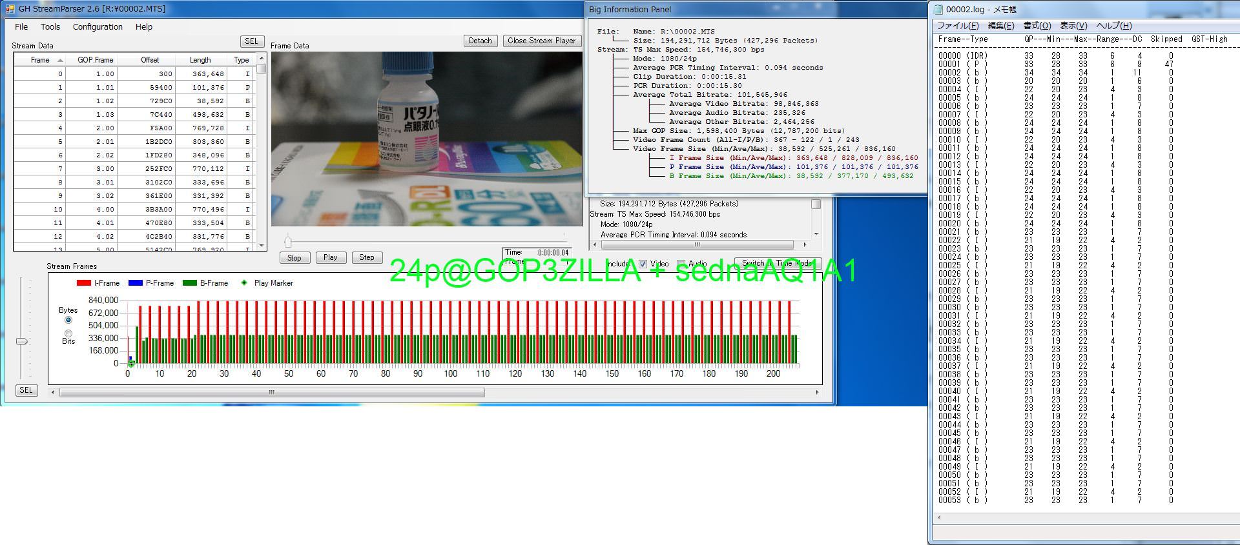The image size is (1240, 545).
Task: Open the ファイル(F) menu in Notepad
Action: (x=957, y=26)
